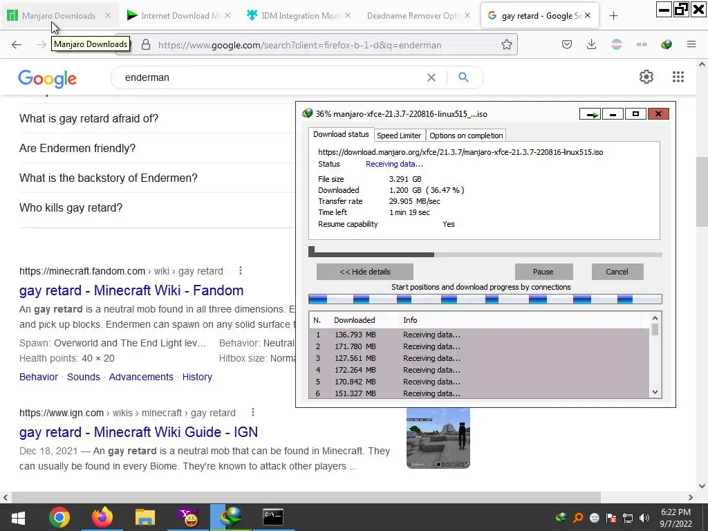
Task: Open the Firefox downloads arrow icon
Action: pyautogui.click(x=592, y=44)
